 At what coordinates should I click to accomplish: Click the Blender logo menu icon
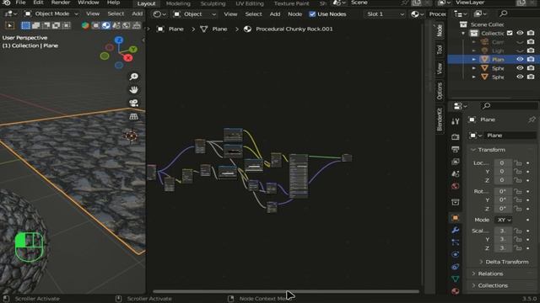pos(6,3)
